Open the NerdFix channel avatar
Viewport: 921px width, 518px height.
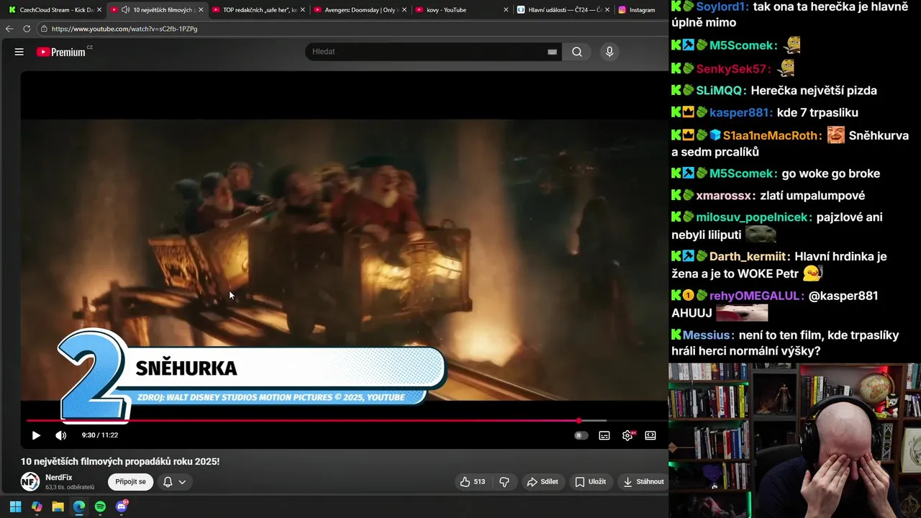(30, 482)
